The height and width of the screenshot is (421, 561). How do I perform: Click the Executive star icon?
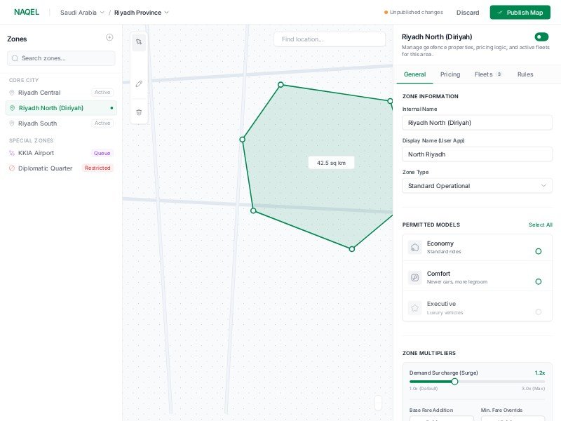point(414,307)
